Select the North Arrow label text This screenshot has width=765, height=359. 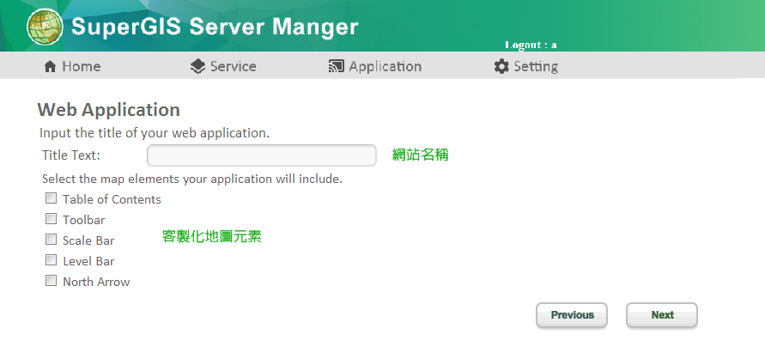coord(96,282)
